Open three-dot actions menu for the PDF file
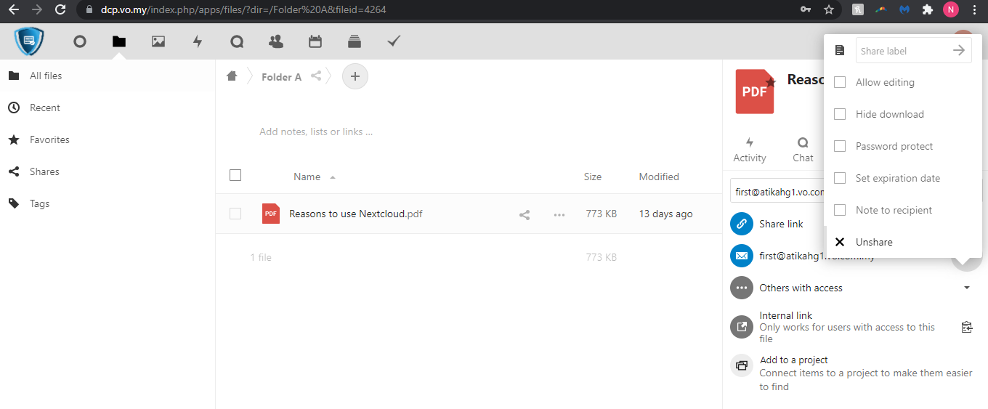Viewport: 988px width, 409px height. 559,214
